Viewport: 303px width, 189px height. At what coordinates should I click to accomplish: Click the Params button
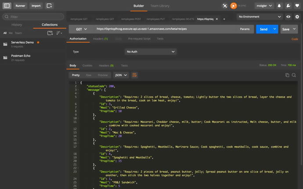(x=245, y=29)
